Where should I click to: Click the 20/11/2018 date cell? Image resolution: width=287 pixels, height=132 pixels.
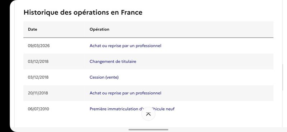(x=38, y=93)
